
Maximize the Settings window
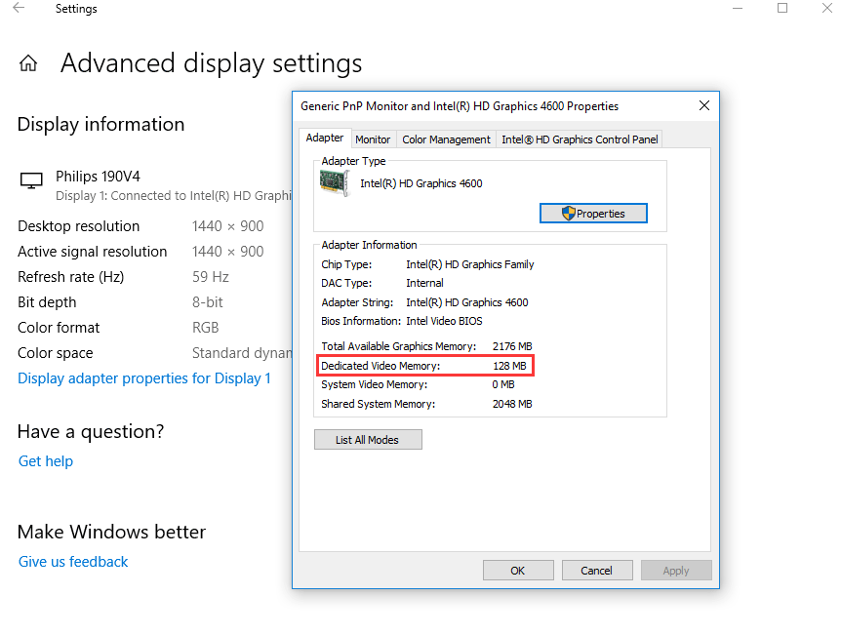click(x=782, y=9)
